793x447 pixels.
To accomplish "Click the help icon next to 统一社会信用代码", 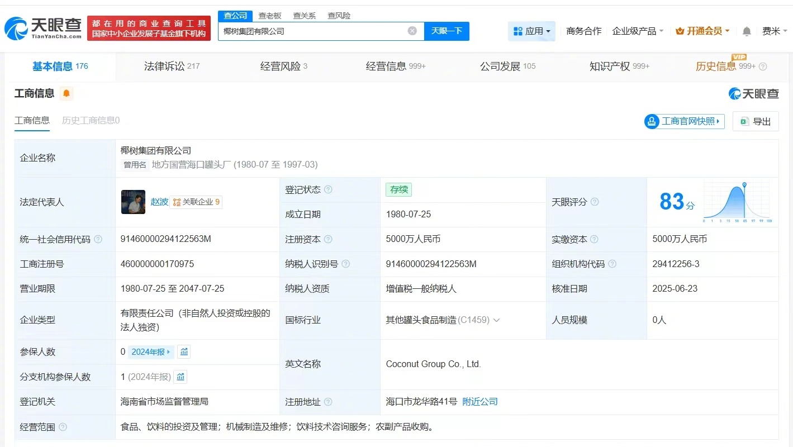I will click(x=98, y=239).
